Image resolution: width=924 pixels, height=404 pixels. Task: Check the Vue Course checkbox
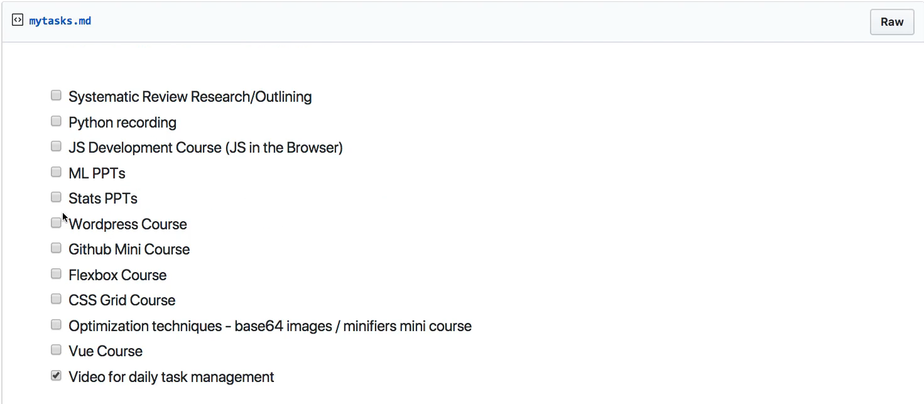click(x=56, y=350)
